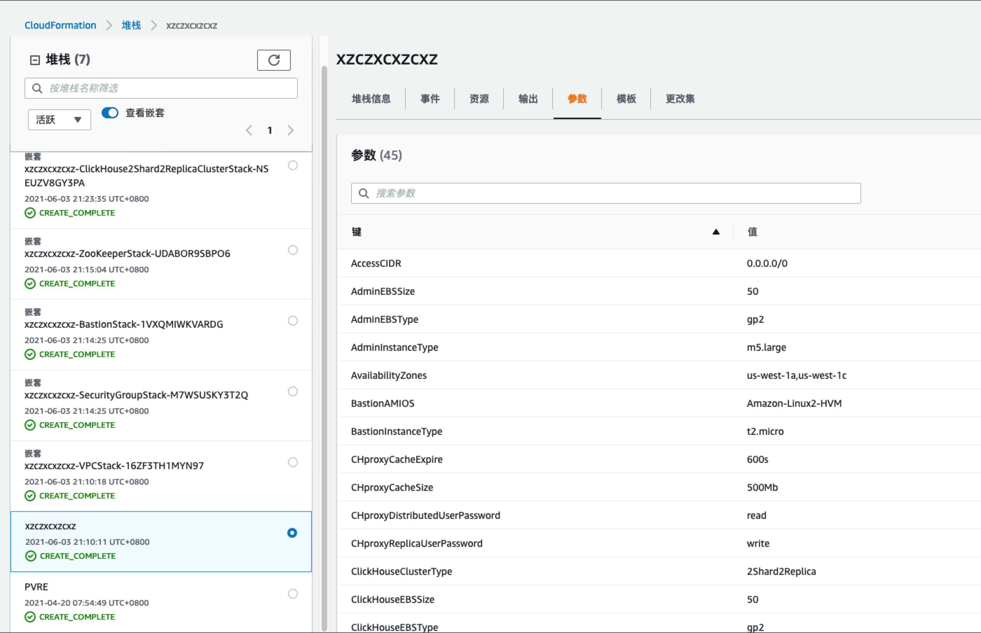This screenshot has width=981, height=633.
Task: Open the 模板 tab
Action: (626, 99)
